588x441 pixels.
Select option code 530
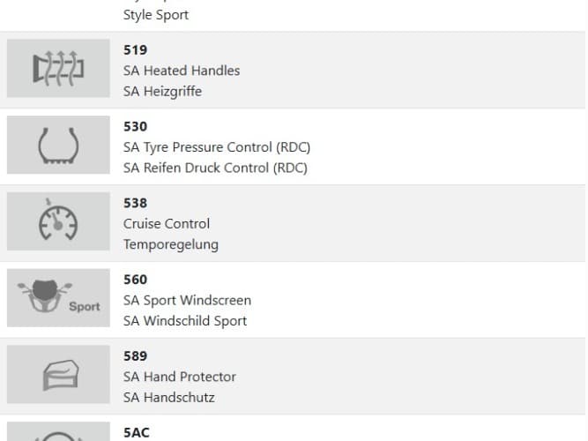(x=135, y=127)
